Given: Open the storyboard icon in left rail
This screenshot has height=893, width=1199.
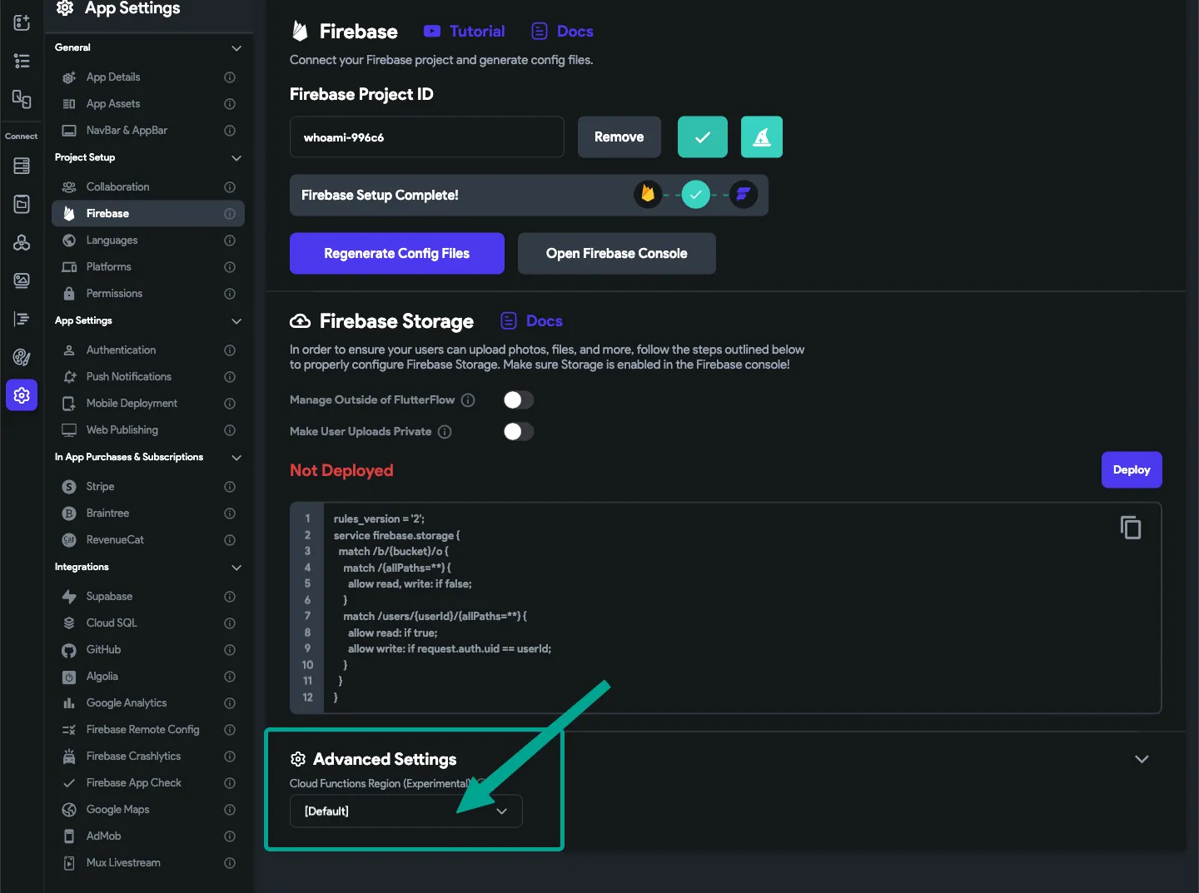Looking at the screenshot, I should (22, 99).
